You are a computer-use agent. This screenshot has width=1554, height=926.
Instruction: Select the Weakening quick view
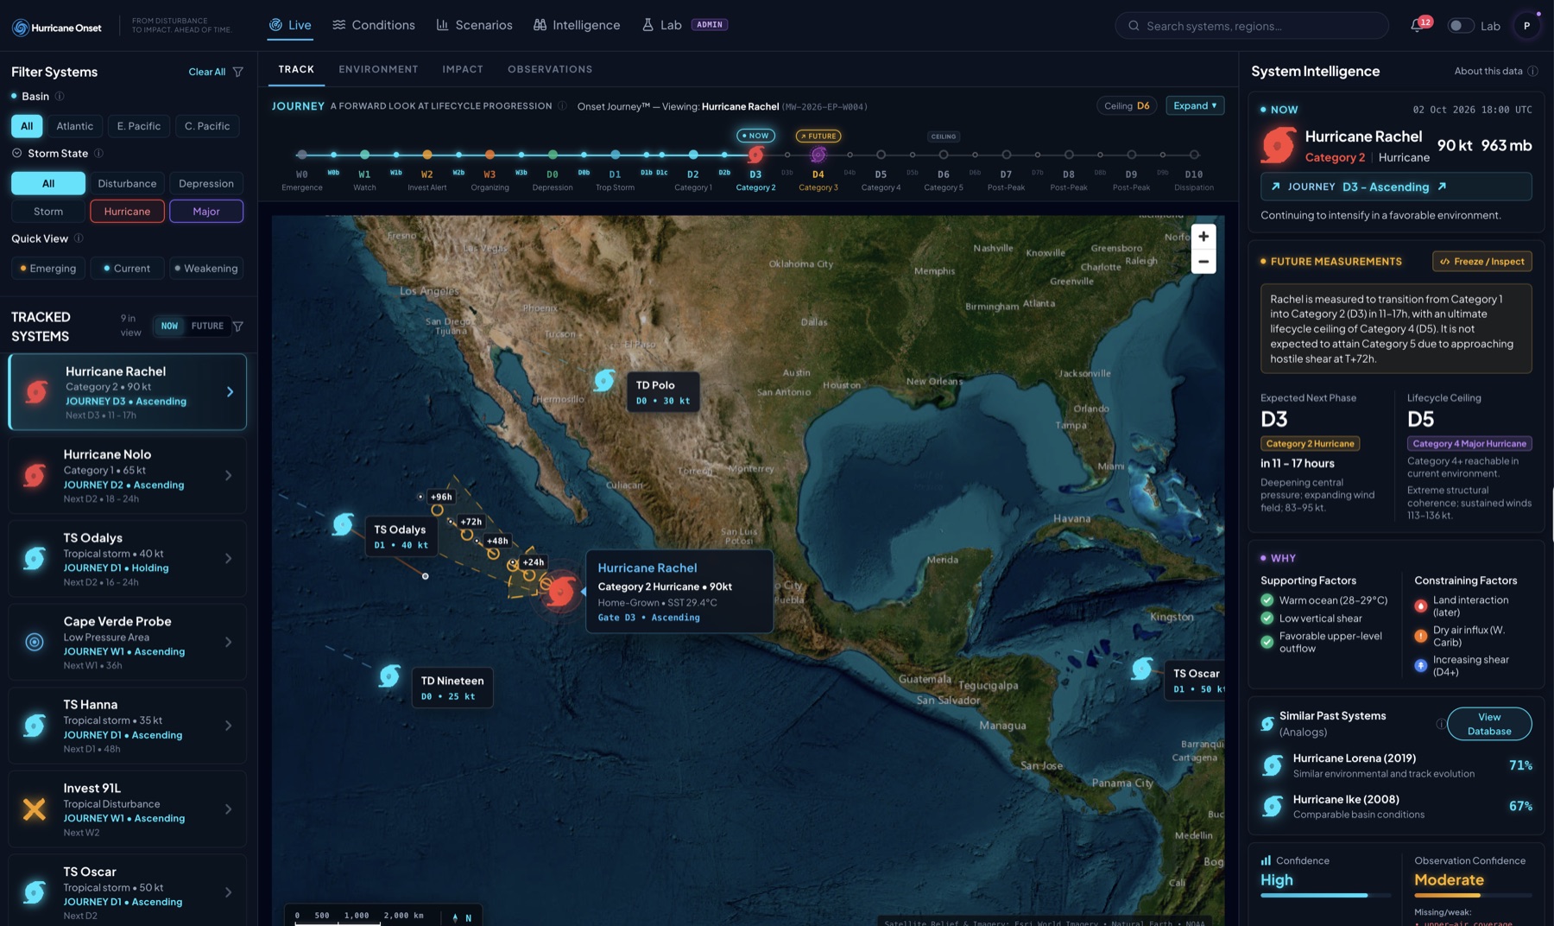click(206, 268)
